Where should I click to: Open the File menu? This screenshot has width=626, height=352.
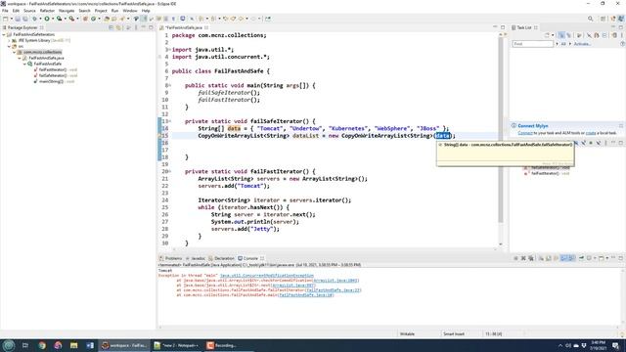tap(5, 11)
